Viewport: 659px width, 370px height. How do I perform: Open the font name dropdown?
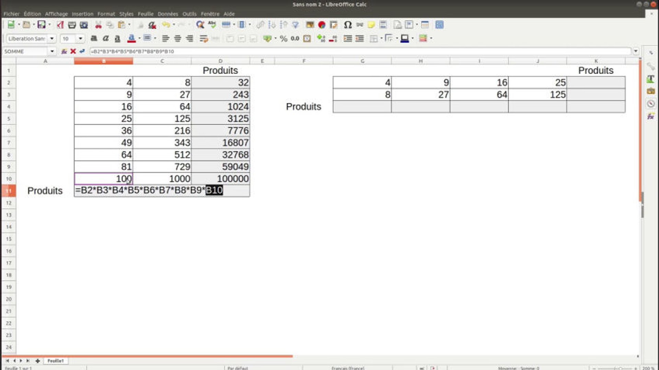point(52,38)
